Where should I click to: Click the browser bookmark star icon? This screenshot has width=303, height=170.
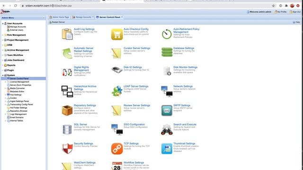pos(274,6)
